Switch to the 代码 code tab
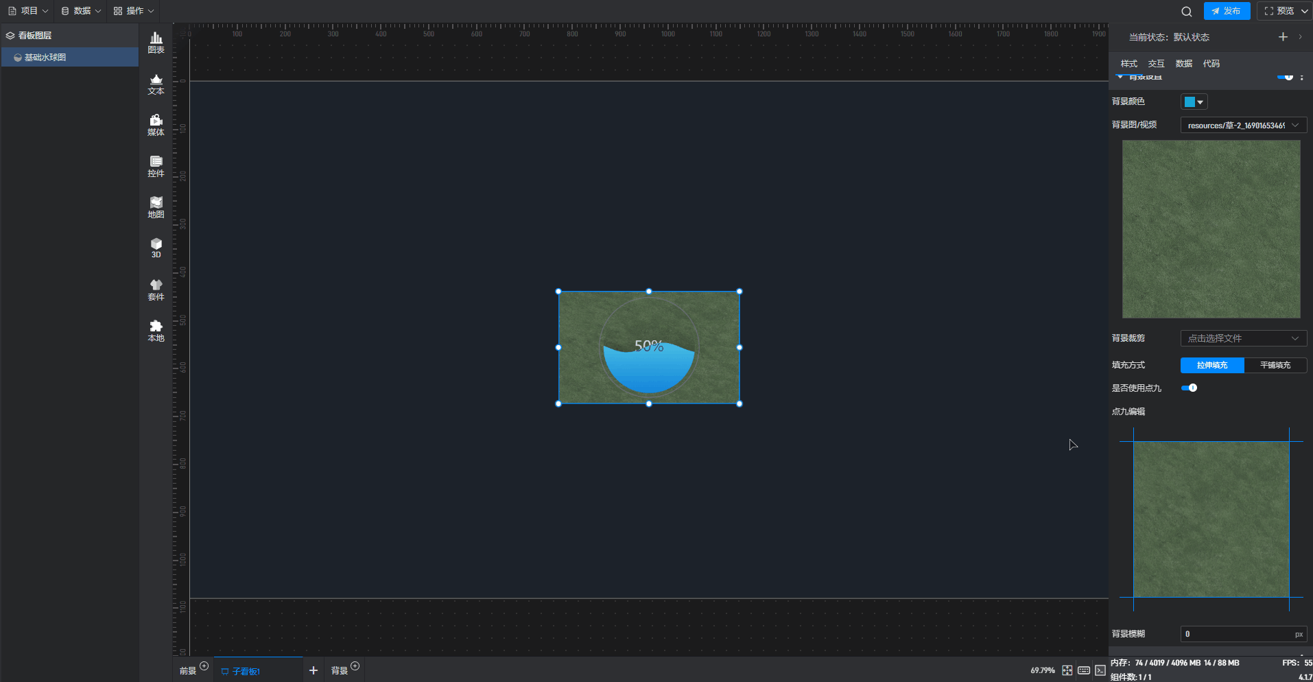 click(1211, 63)
